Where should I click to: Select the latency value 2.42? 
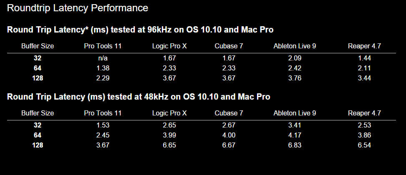point(295,68)
